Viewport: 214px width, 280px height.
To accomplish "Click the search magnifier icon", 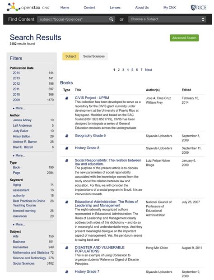I will (x=111, y=19).
